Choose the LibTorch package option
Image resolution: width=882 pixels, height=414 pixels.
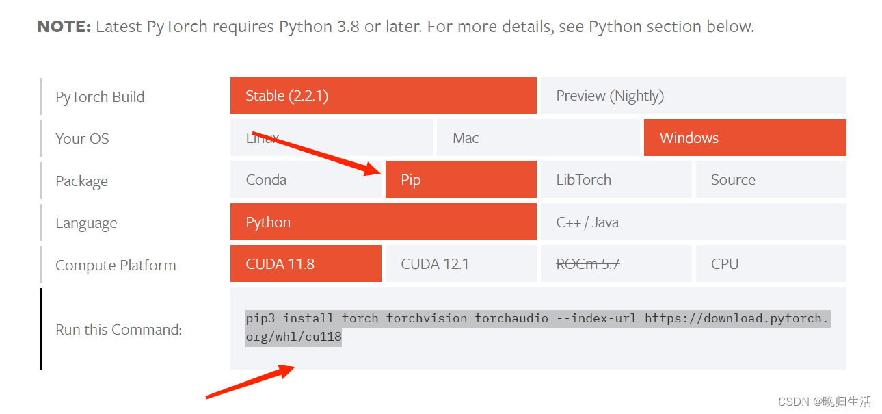(616, 180)
